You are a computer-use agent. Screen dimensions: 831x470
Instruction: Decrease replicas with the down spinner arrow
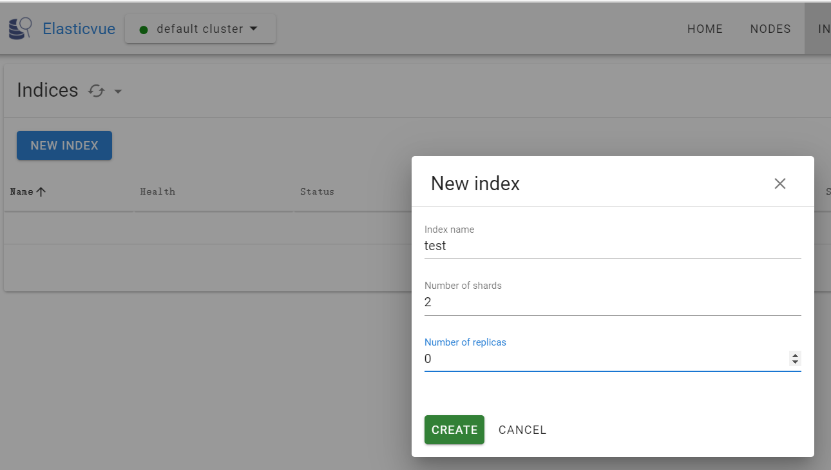pos(796,363)
